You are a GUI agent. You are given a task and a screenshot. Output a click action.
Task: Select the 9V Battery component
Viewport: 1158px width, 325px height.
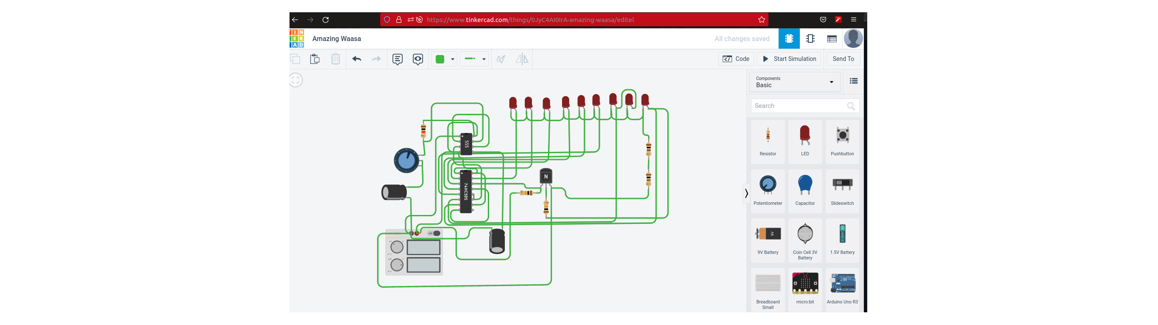768,240
